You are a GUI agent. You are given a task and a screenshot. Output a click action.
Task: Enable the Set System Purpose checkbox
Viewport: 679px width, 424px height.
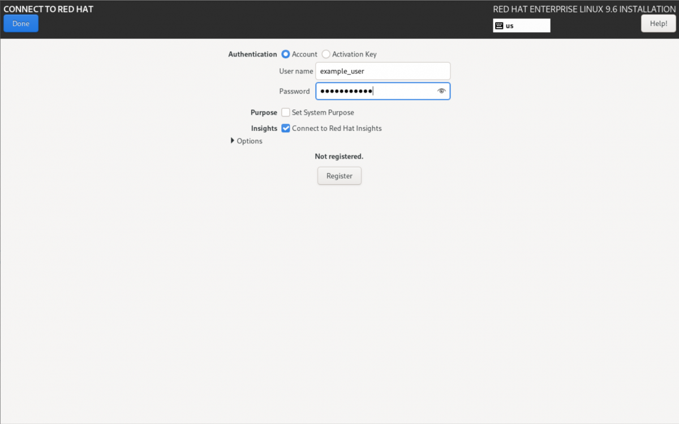pos(286,112)
